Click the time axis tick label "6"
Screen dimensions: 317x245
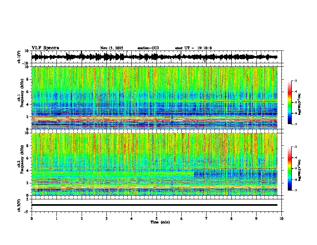point(182,219)
